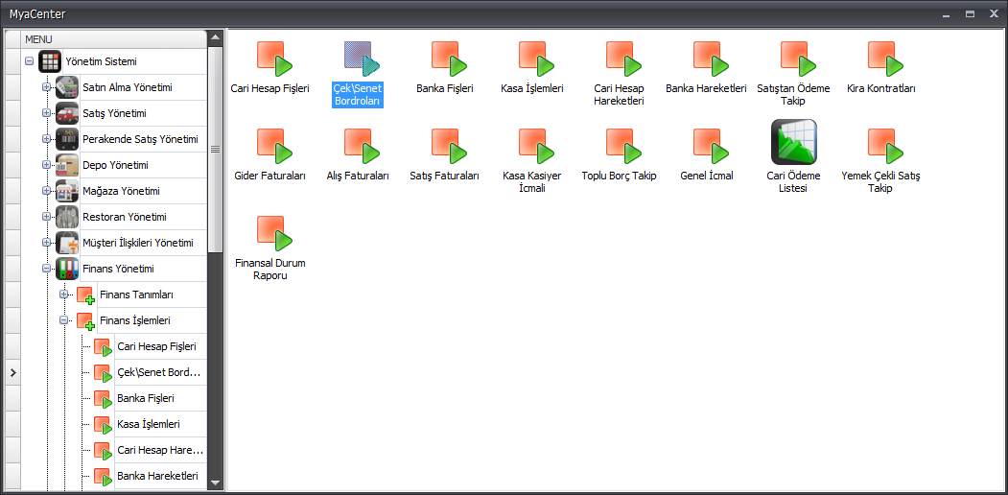The image size is (1008, 495).
Task: Expand the Finans Tanımları node
Action: (x=63, y=295)
